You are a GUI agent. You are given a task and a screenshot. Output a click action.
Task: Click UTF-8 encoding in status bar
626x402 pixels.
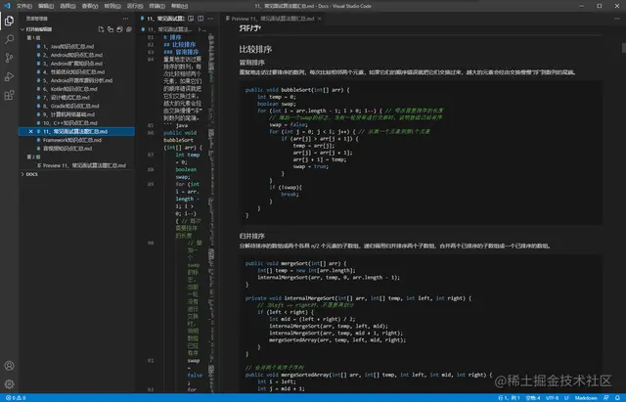click(552, 398)
